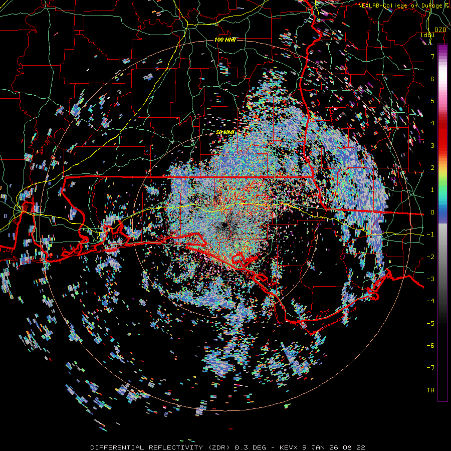Click the [dB] unit label

(x=428, y=35)
